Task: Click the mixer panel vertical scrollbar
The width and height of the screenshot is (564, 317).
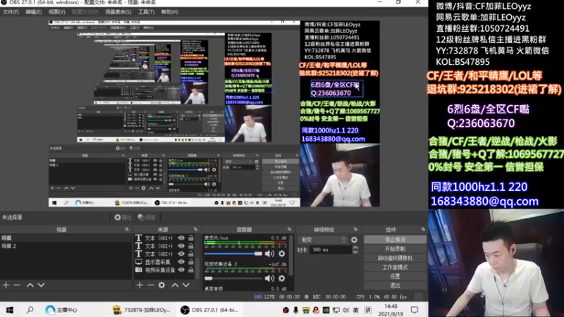Action: point(290,255)
